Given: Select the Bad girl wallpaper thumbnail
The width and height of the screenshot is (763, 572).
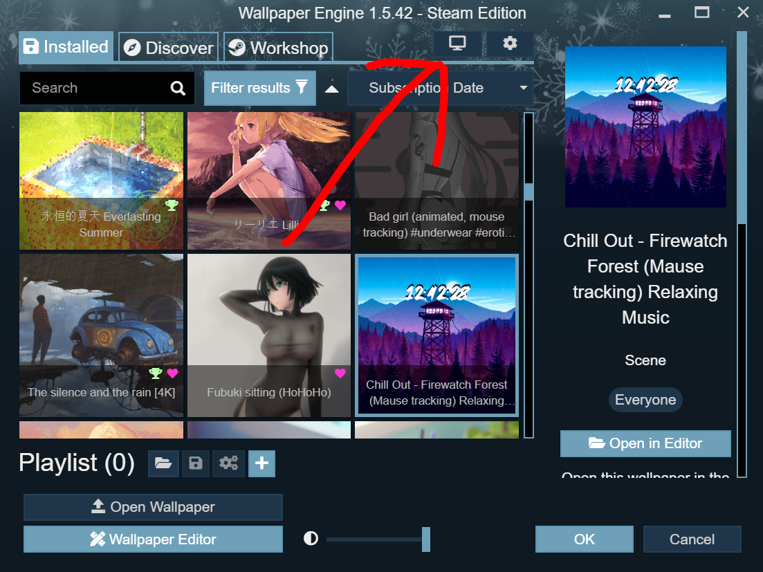Looking at the screenshot, I should coord(437,181).
